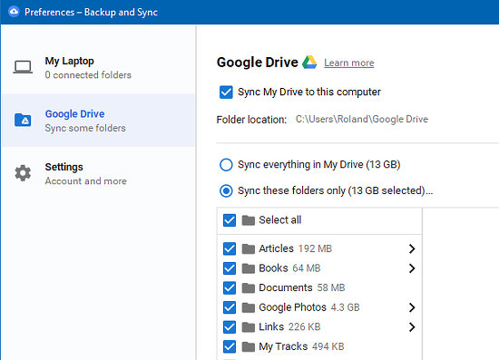The height and width of the screenshot is (360, 499).
Task: Click the Documents 58 MB folder name
Action: (302, 287)
